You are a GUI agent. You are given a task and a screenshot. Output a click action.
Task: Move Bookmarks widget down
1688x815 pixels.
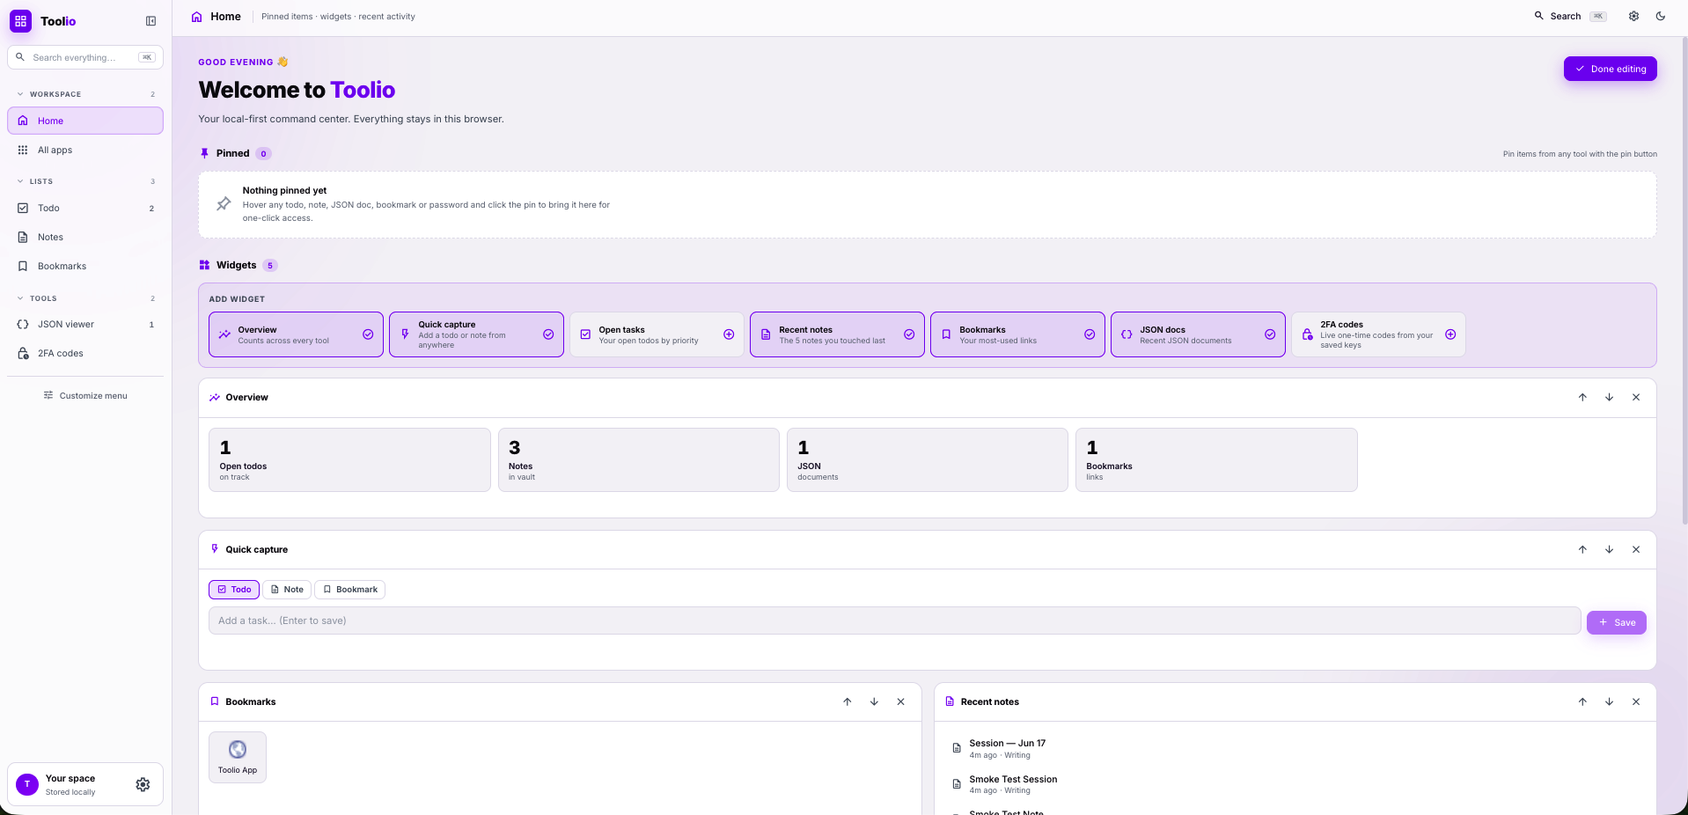[x=874, y=701]
